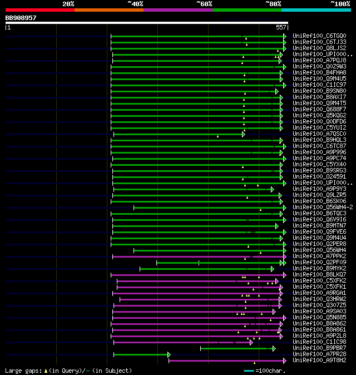Screen dimensions: 356x375
Task: Select the UniRef100_A7PPK2 label
Action: 319,256
